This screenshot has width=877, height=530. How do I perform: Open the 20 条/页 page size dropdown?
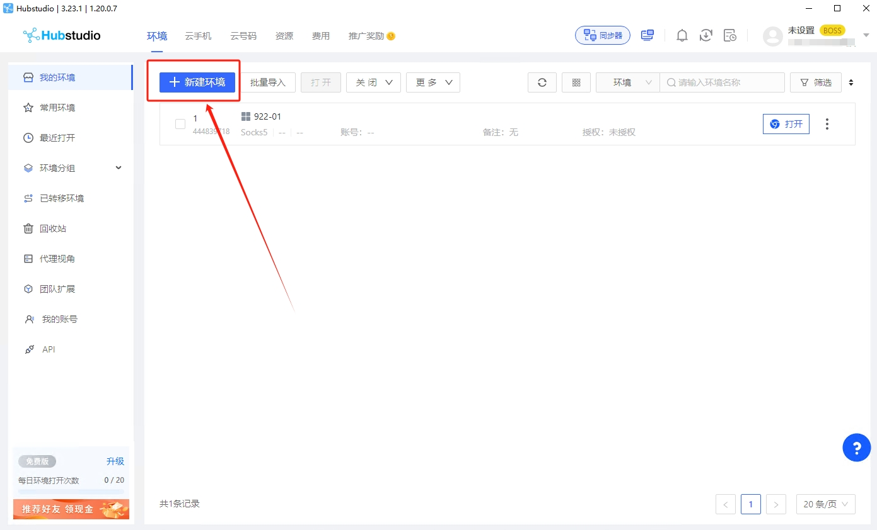[825, 504]
